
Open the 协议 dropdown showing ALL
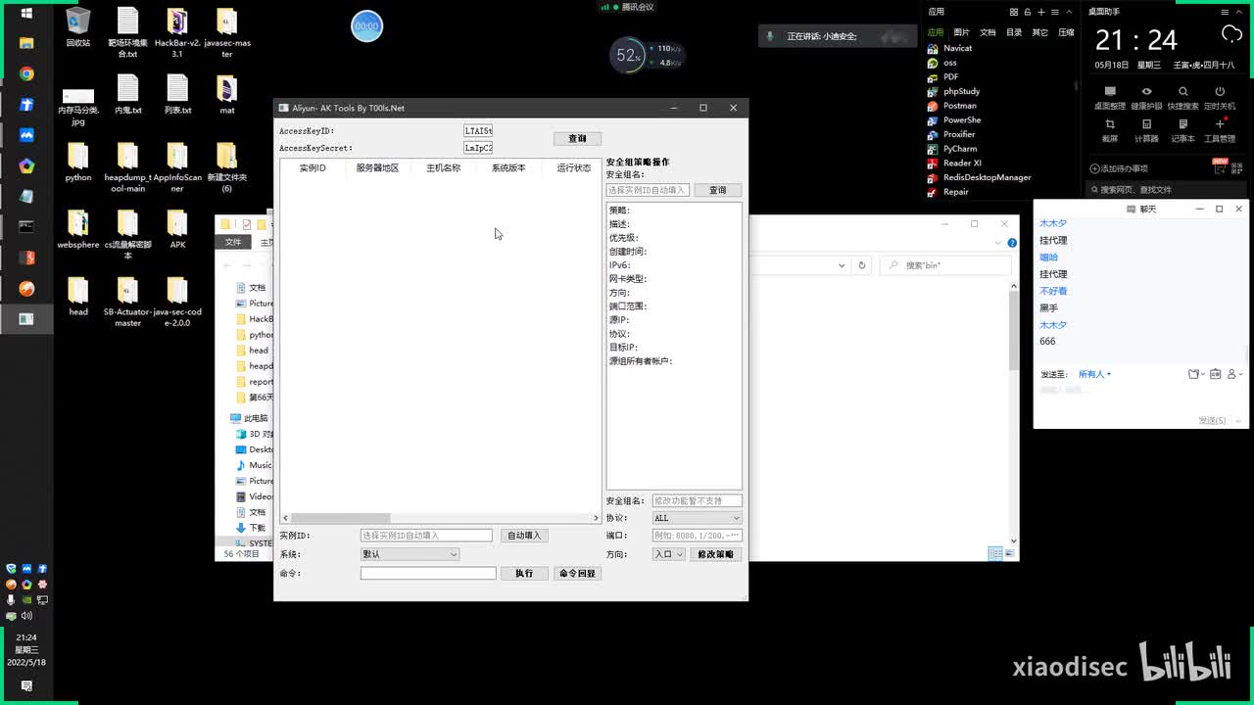pyautogui.click(x=697, y=518)
